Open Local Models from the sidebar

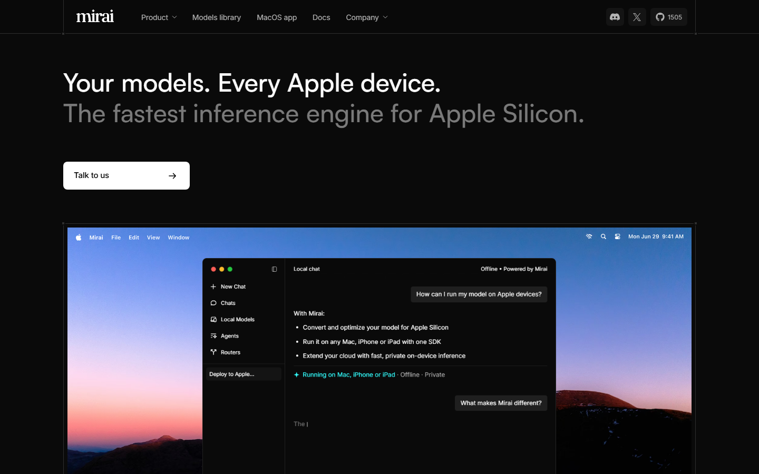tap(213, 319)
